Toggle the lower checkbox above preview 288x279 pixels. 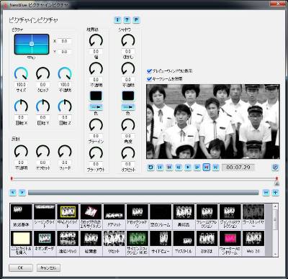pos(149,78)
